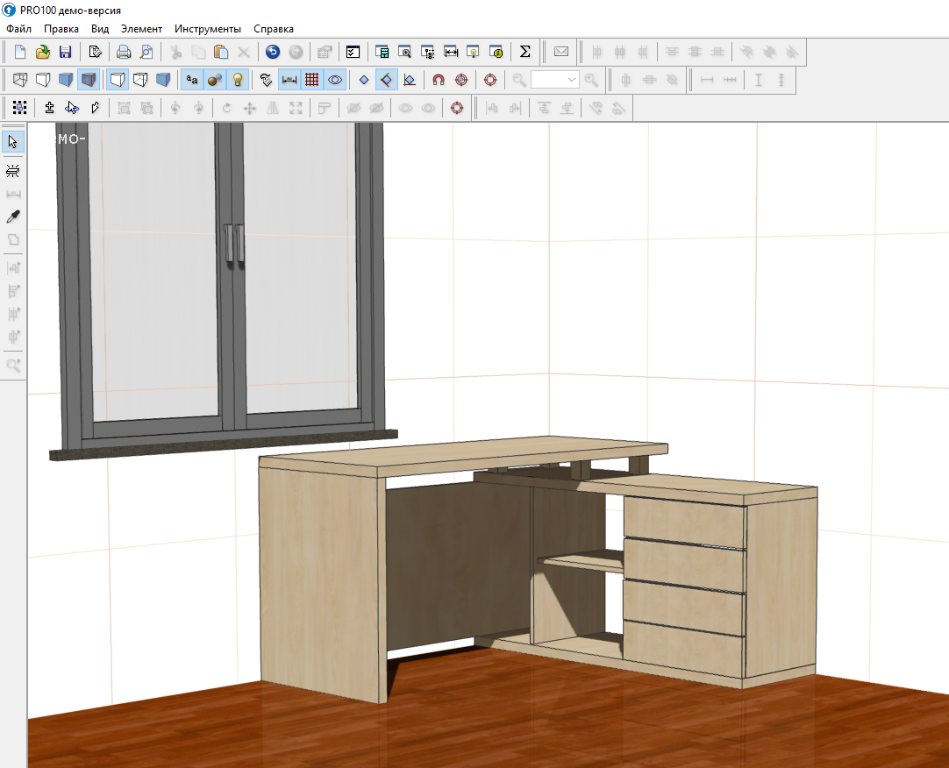Create a new project with New icon
The image size is (949, 768).
20,52
